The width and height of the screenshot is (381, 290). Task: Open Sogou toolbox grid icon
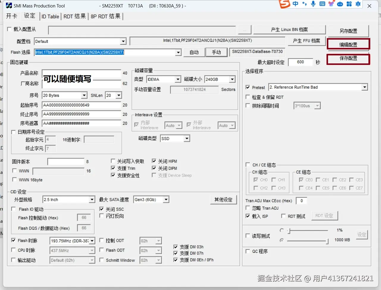pos(349,4)
